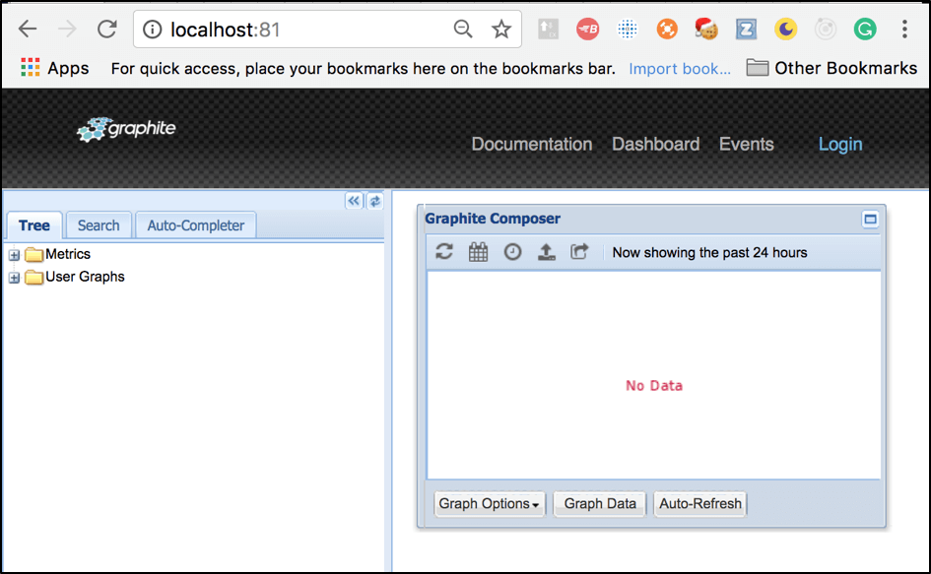Update the graph with the Composer refresh icon
This screenshot has width=931, height=574.
(444, 252)
